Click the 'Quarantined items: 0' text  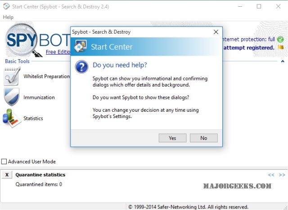39,184
